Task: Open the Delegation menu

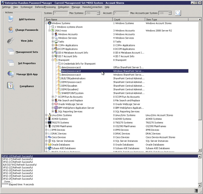Action: click(x=63, y=7)
